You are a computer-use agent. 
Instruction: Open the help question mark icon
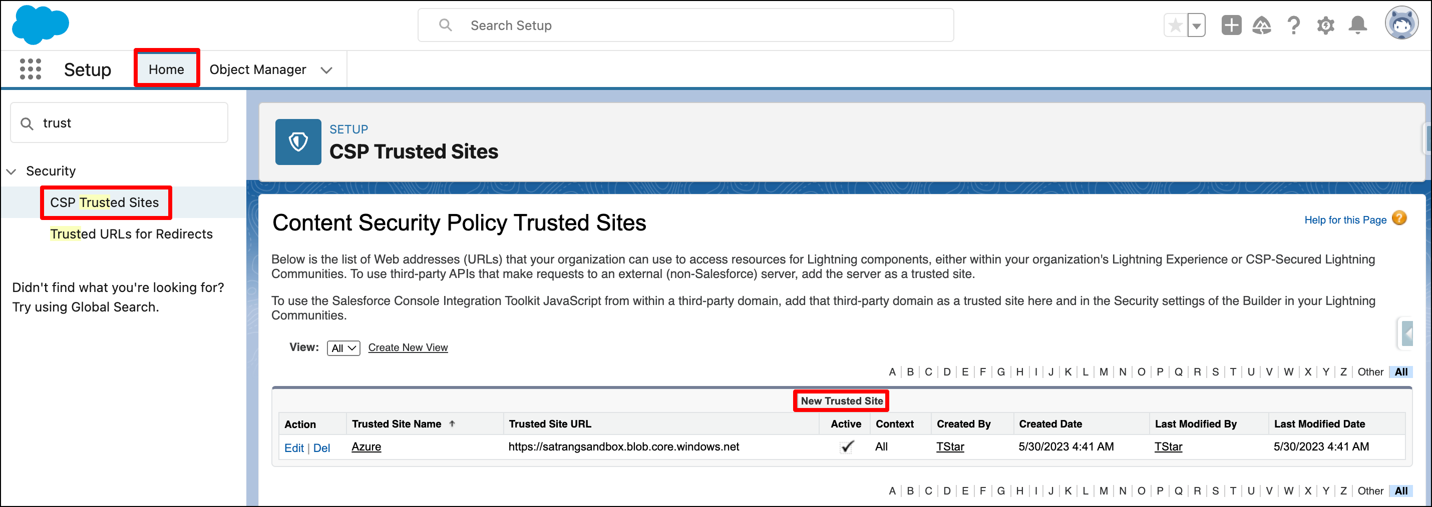pyautogui.click(x=1294, y=25)
